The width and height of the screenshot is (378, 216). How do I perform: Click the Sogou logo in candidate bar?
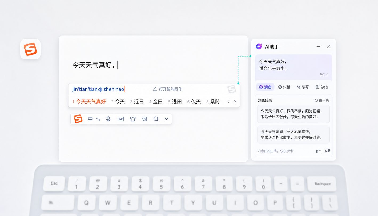(x=232, y=89)
